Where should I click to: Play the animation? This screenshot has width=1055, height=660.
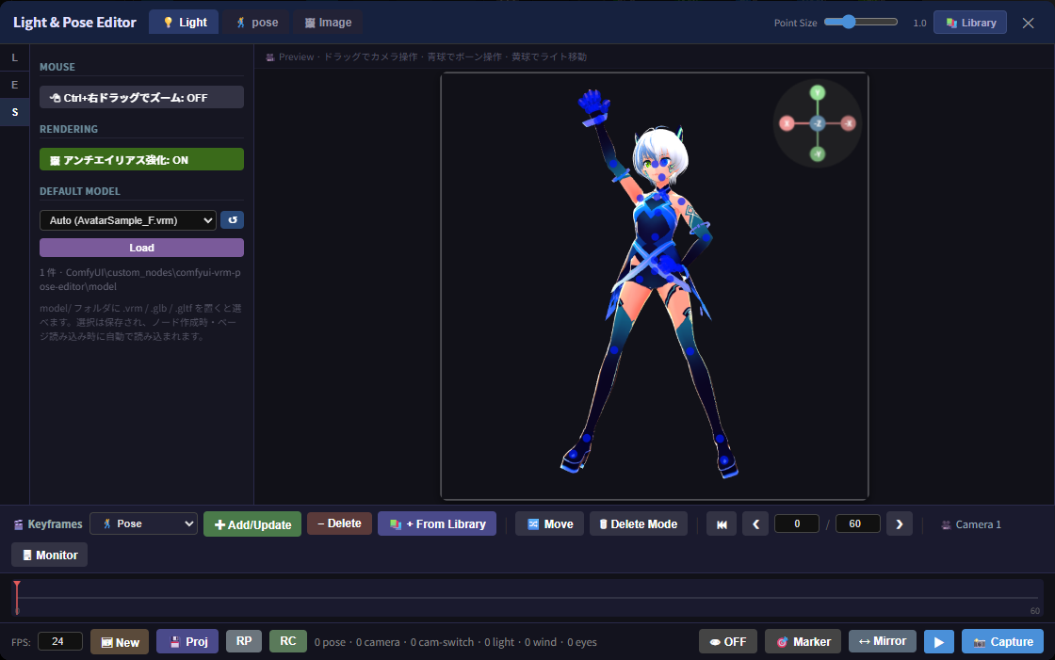938,642
